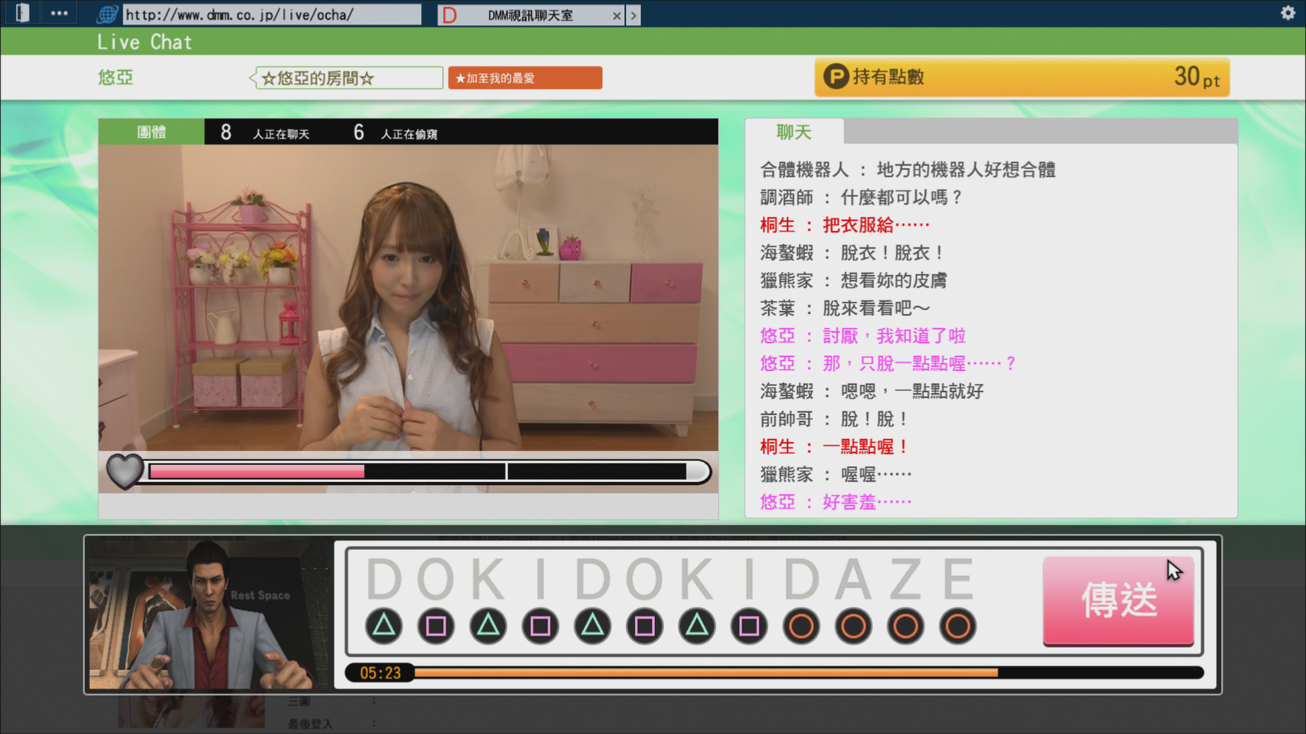Click chat message 把衣服給……
This screenshot has height=734, width=1306.
876,225
